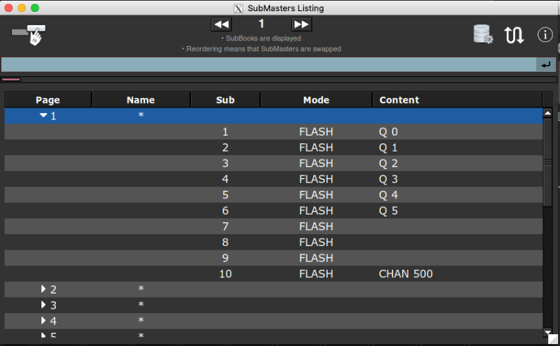This screenshot has height=346, width=560.
Task: Click the Name column header
Action: [x=141, y=100]
